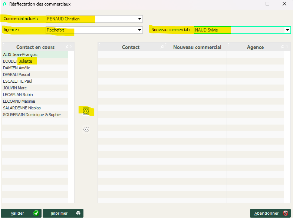293x218 pixels.
Task: Open Agence dropdown arrow
Action: 139,30
